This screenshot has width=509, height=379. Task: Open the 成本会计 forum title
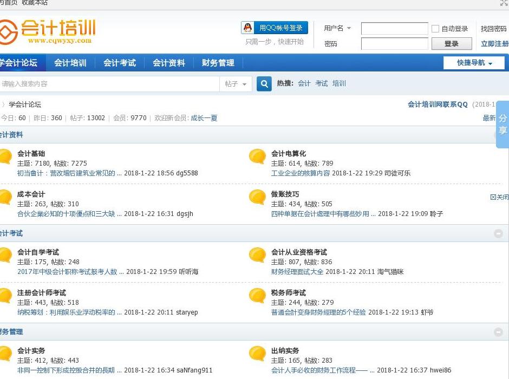pyautogui.click(x=31, y=194)
